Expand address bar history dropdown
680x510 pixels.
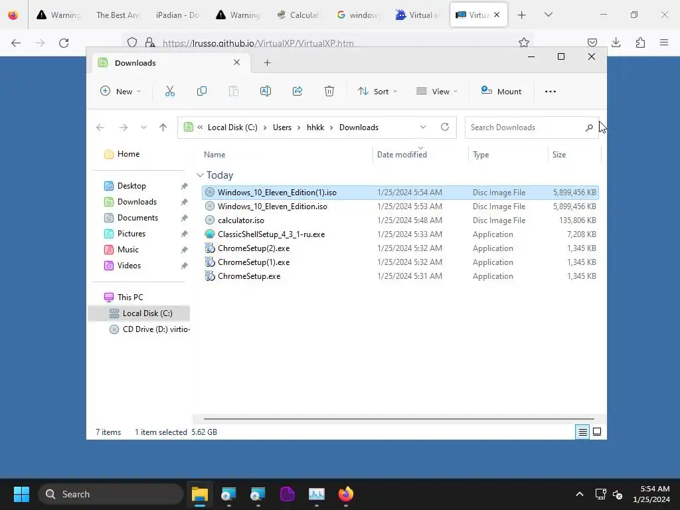pyautogui.click(x=423, y=127)
